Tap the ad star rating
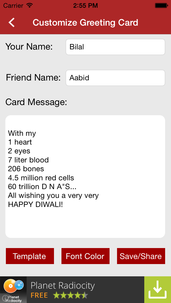 click(70, 295)
